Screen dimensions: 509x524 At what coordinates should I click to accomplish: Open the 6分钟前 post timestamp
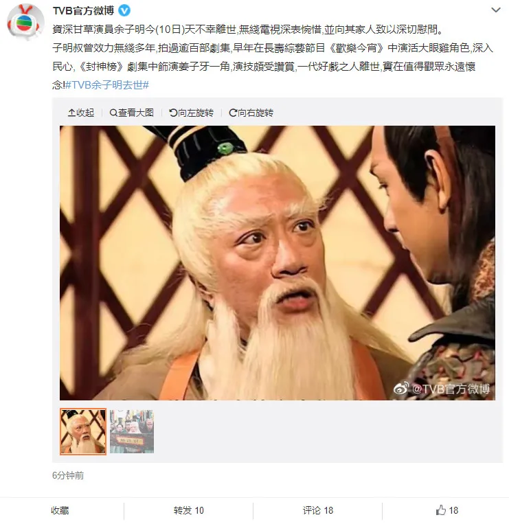pyautogui.click(x=68, y=475)
